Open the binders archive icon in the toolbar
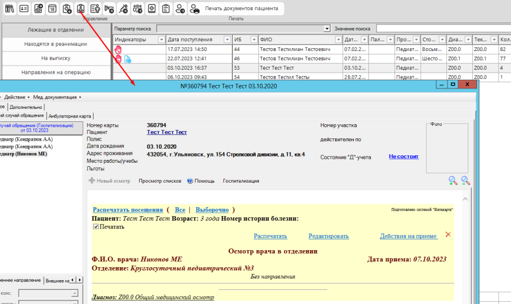 [x=10, y=9]
